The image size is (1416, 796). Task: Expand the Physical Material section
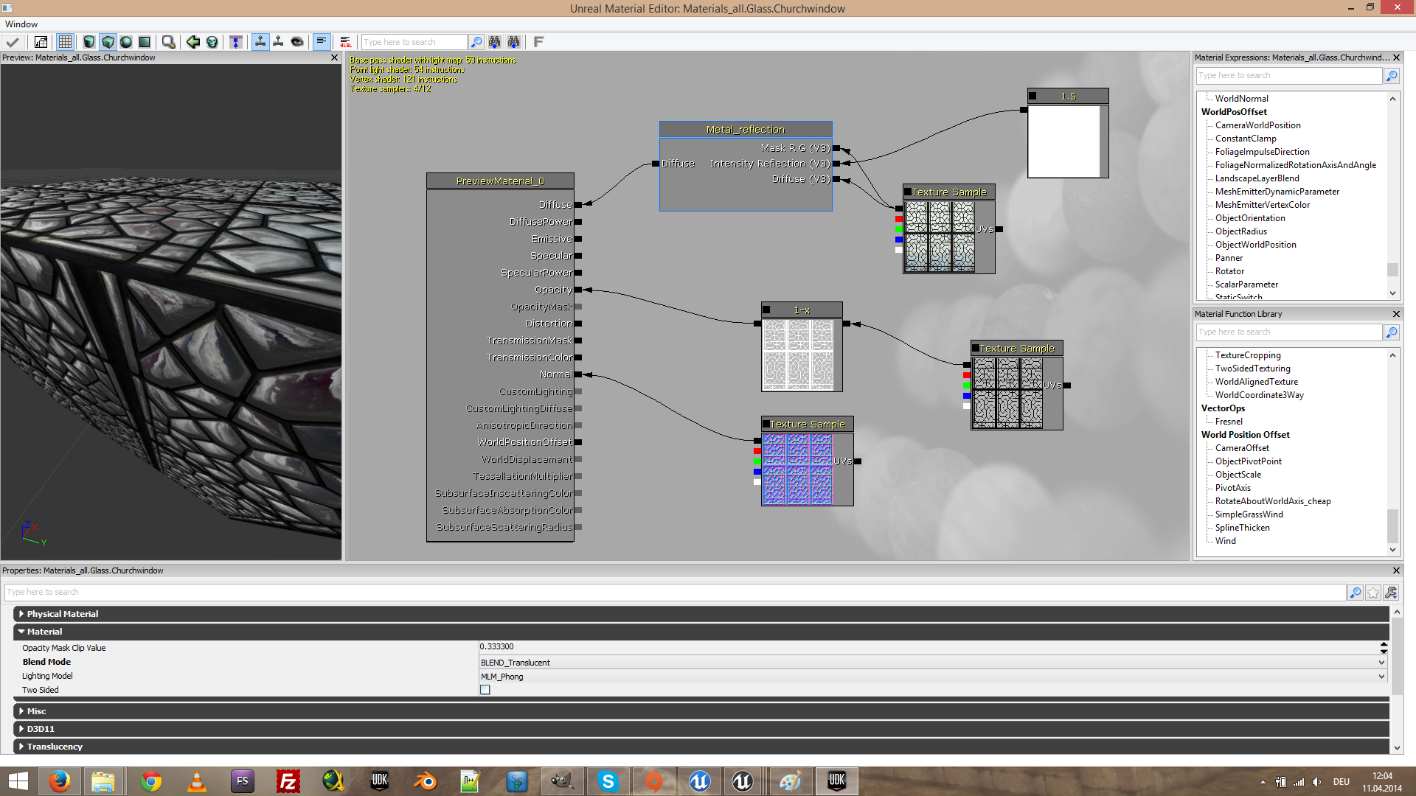(21, 614)
